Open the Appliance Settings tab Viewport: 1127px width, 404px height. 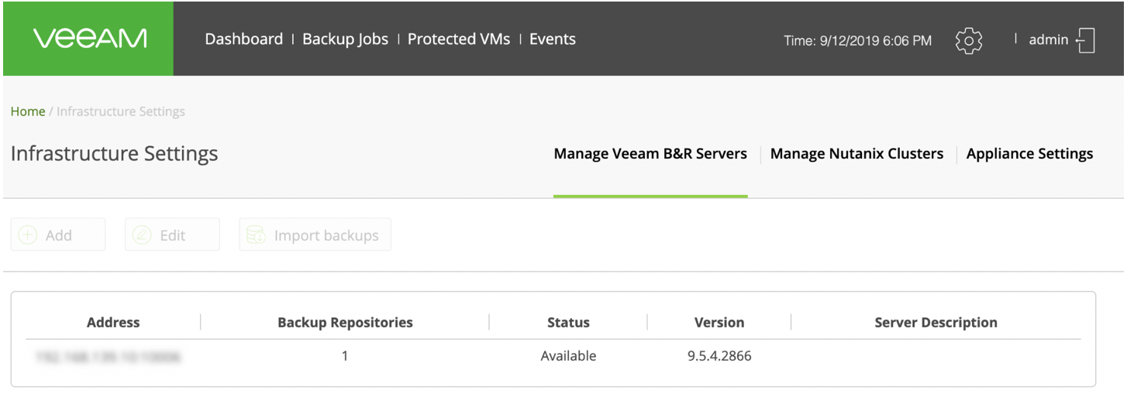click(x=1030, y=154)
